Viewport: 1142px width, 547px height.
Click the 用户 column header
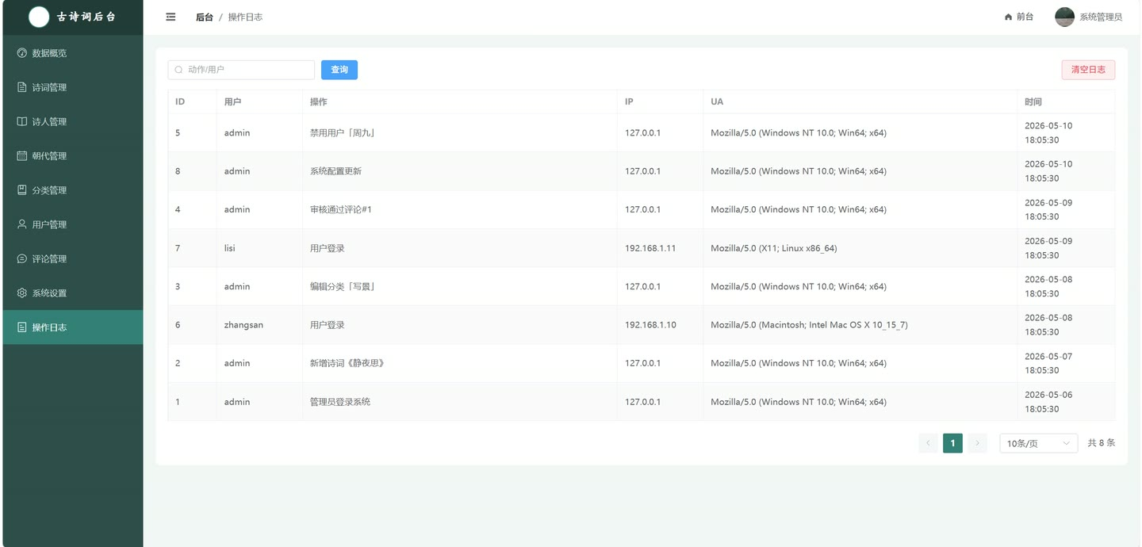coord(259,101)
